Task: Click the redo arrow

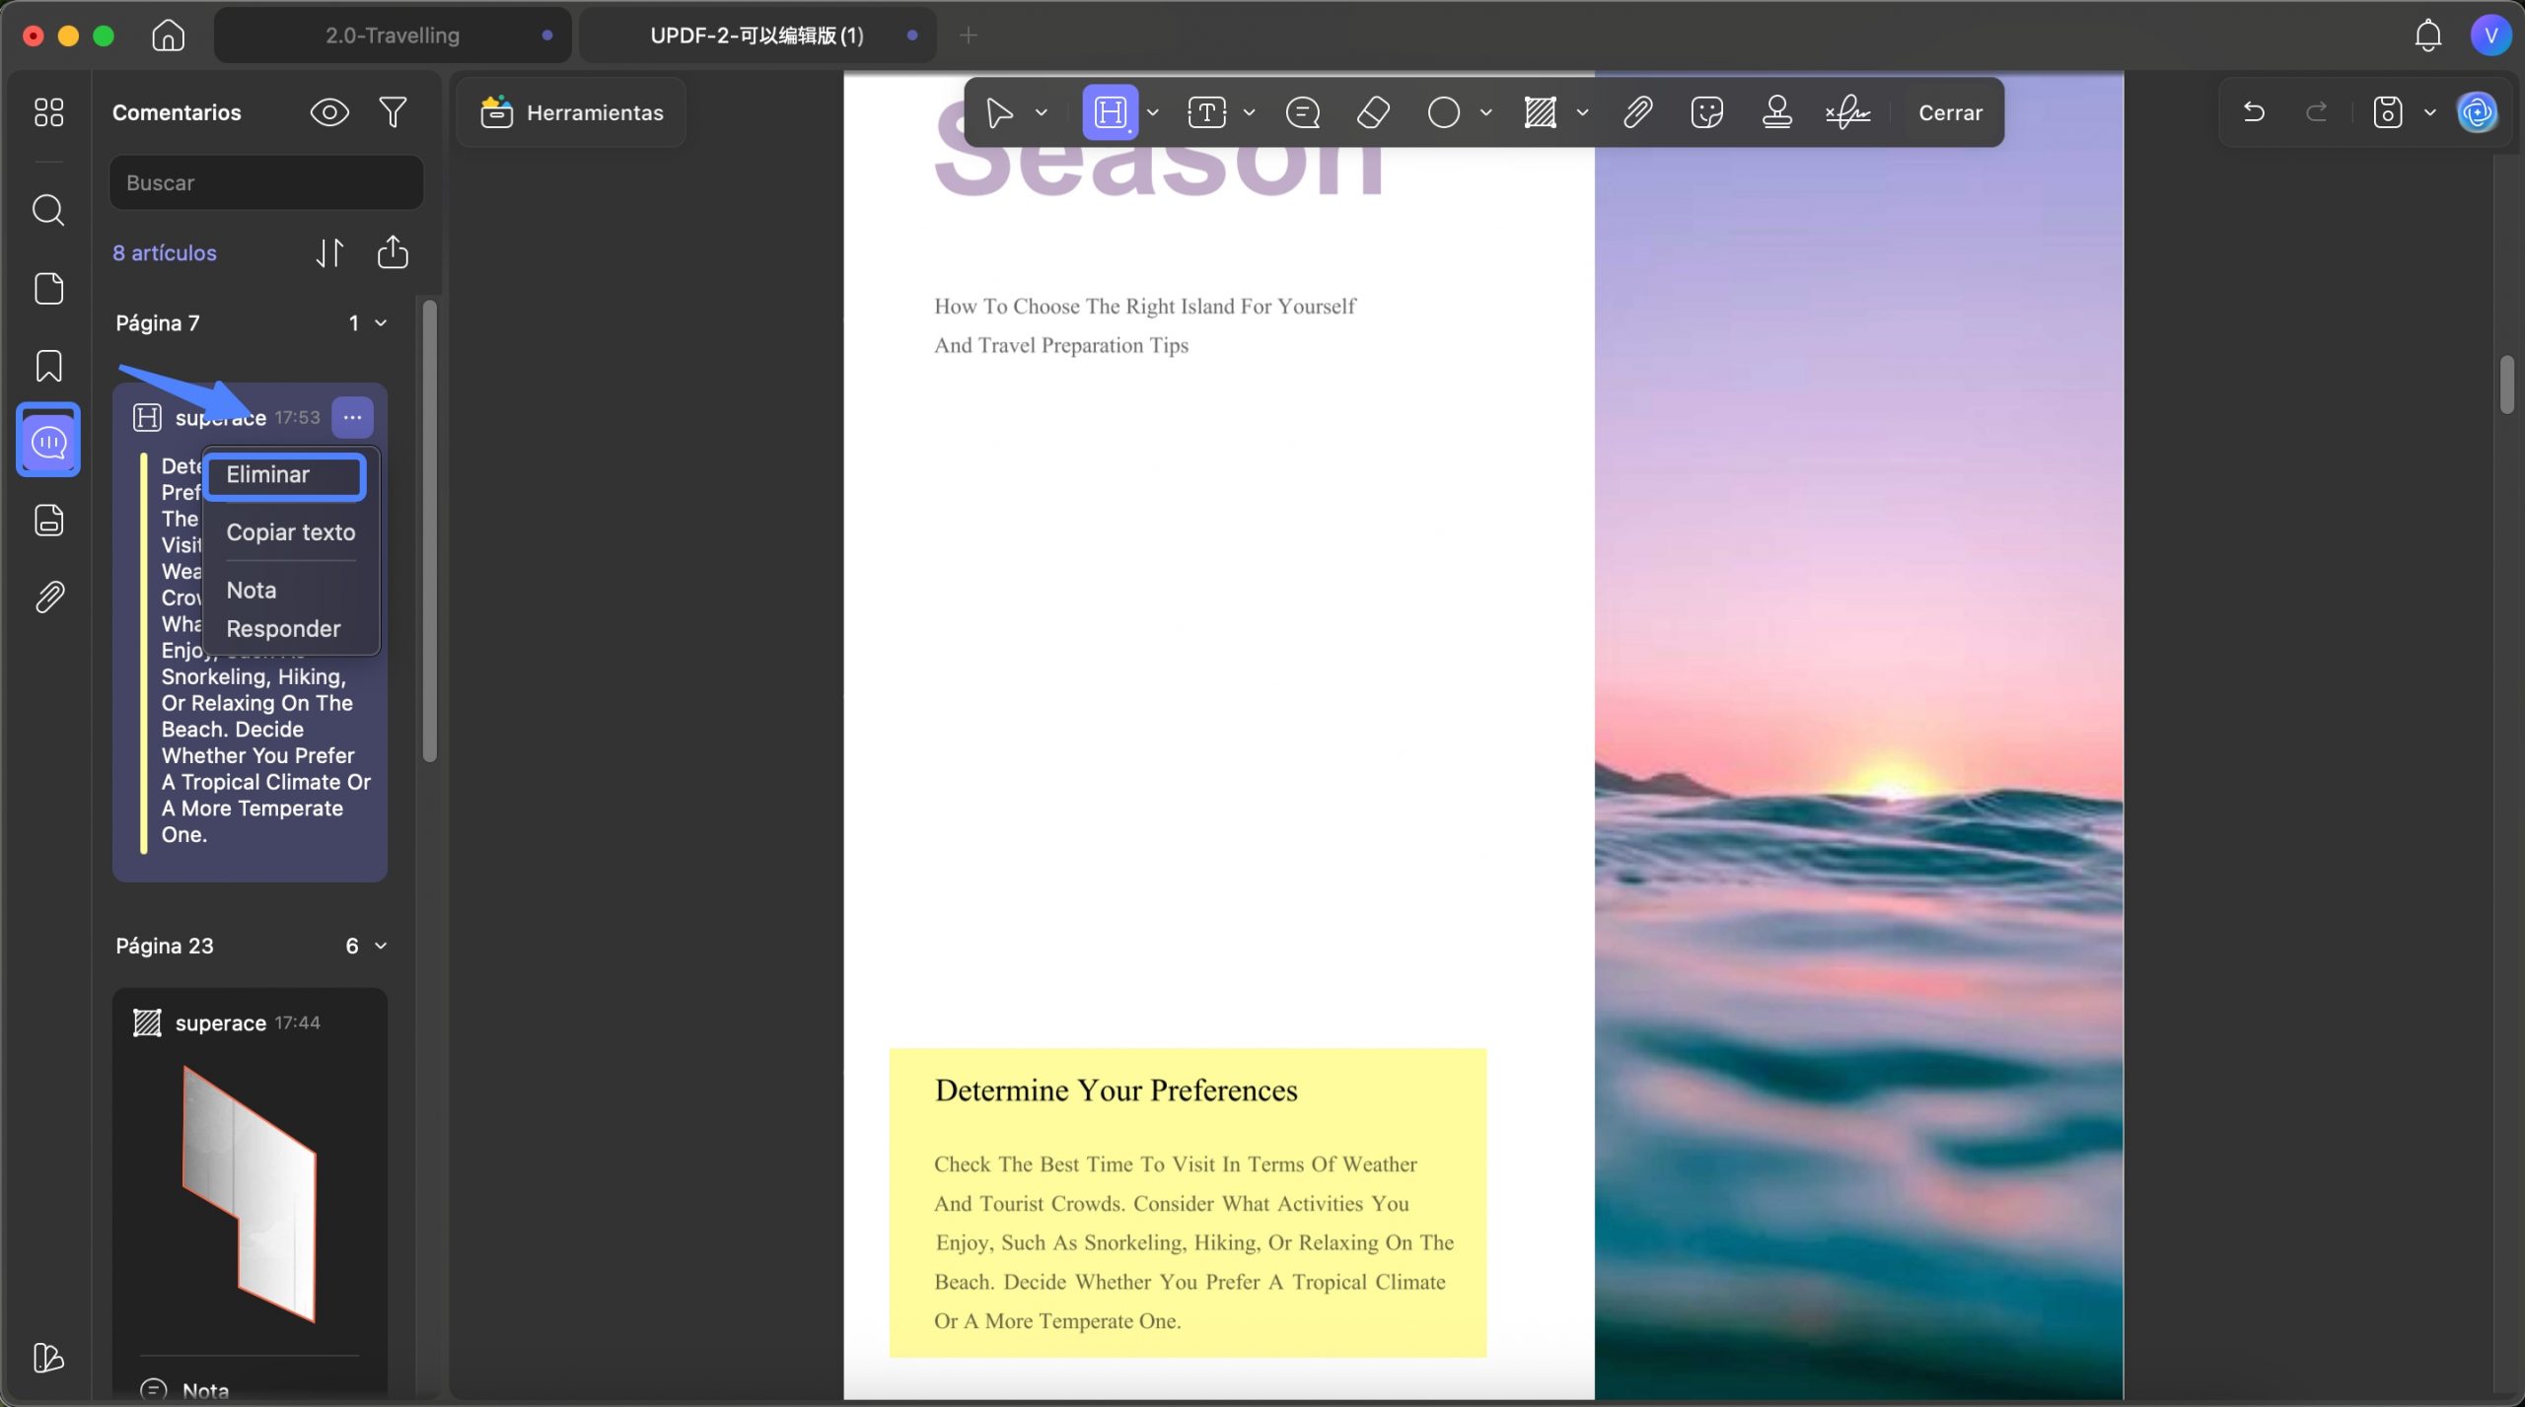Action: [2317, 112]
